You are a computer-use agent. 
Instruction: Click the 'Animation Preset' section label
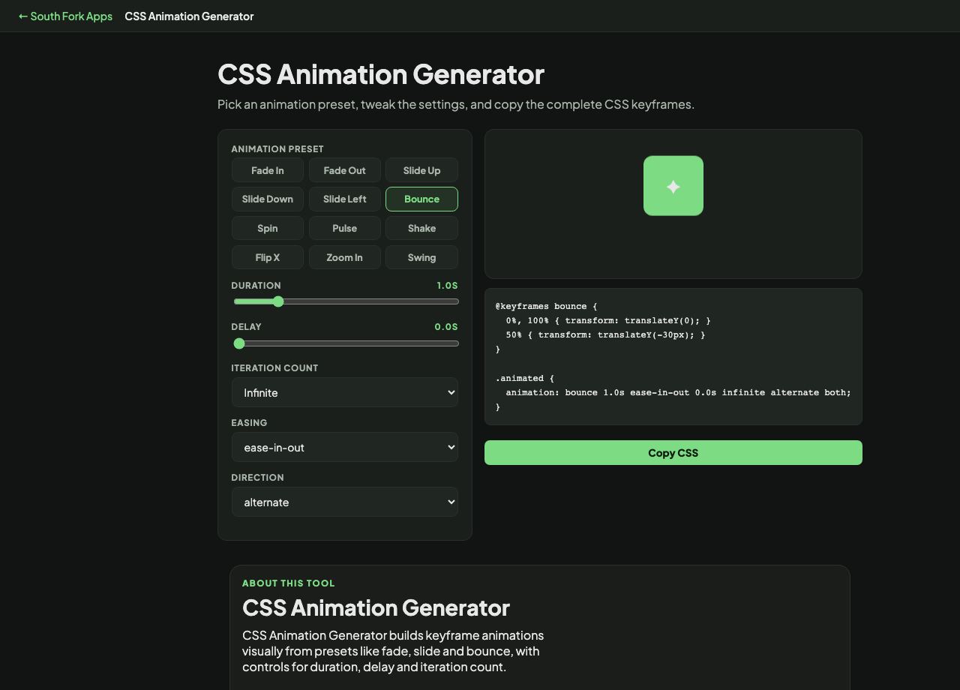pyautogui.click(x=277, y=149)
